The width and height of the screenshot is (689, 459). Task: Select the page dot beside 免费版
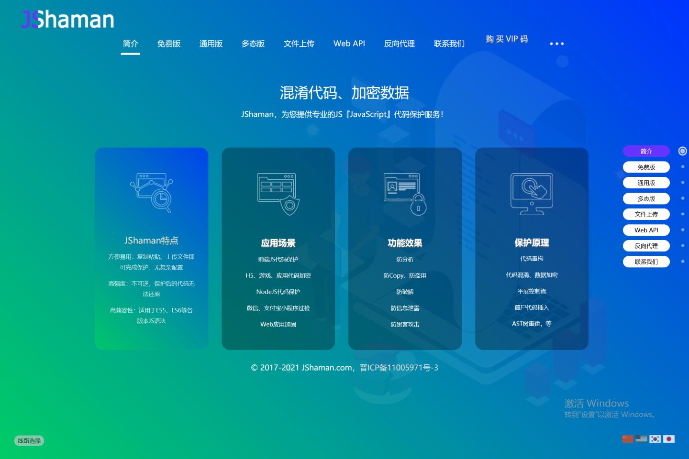click(683, 167)
